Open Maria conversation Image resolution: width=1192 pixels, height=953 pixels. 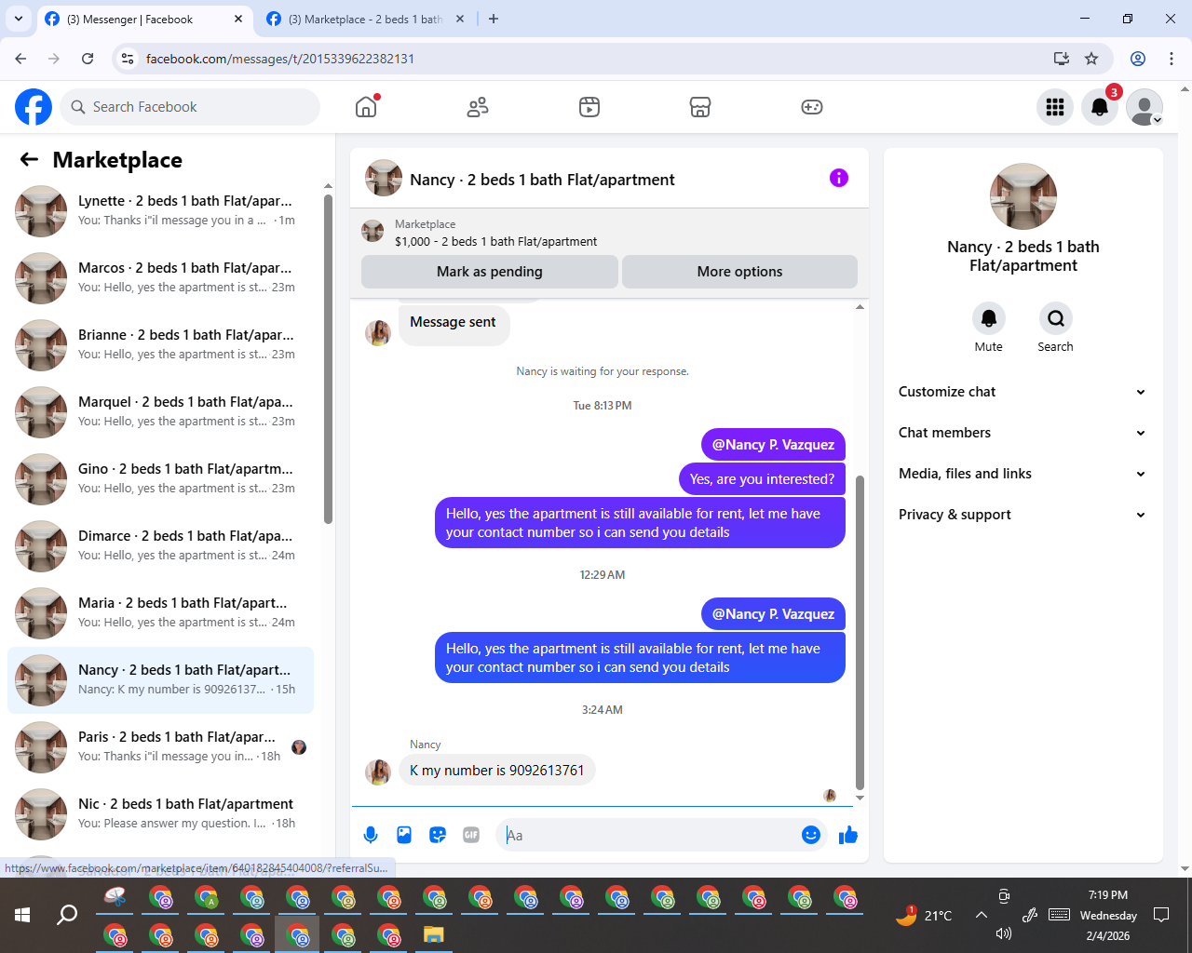pyautogui.click(x=160, y=613)
